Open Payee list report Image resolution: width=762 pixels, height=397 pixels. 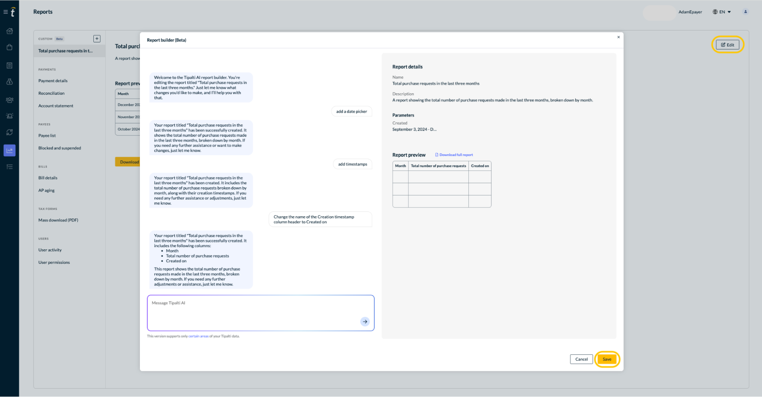point(47,136)
